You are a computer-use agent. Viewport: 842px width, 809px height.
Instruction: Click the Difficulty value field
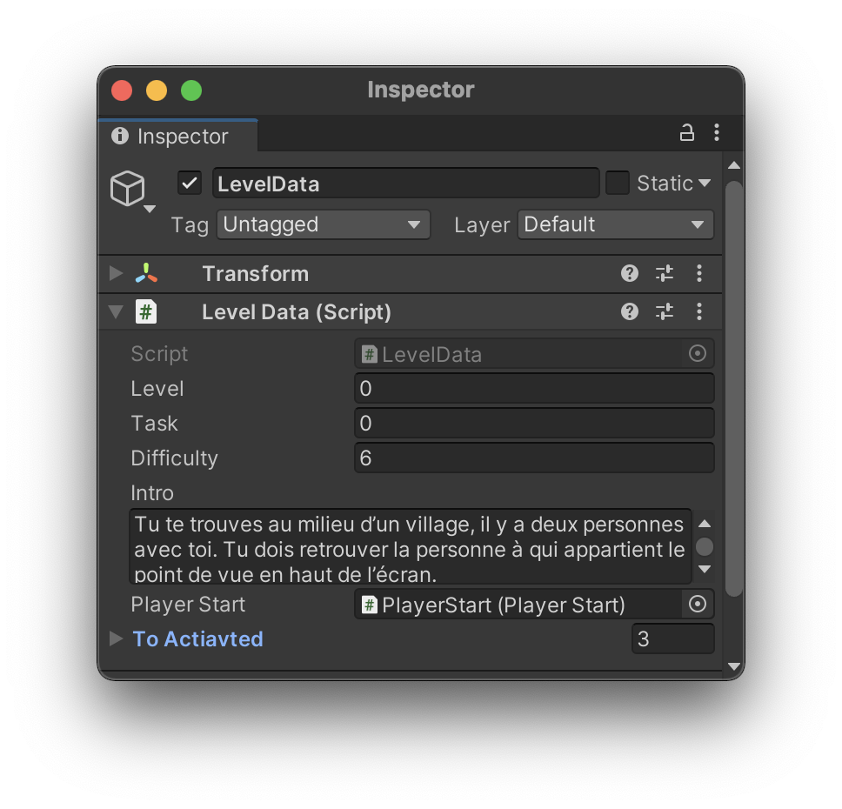coord(534,458)
